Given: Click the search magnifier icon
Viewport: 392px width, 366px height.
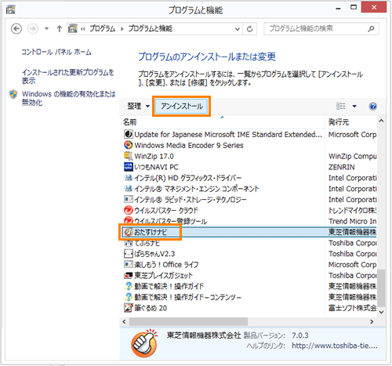Looking at the screenshot, I should pos(371,29).
